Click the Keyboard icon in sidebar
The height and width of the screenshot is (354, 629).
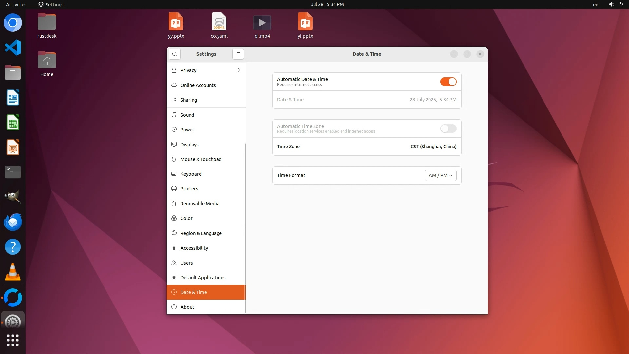click(x=174, y=174)
